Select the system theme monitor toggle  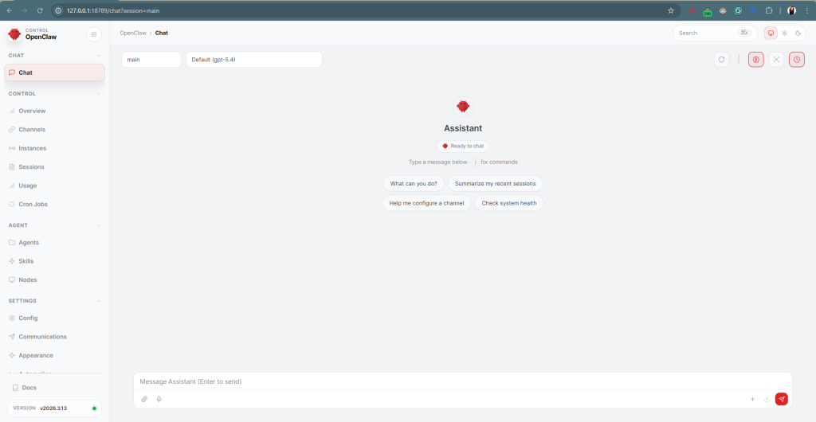[x=771, y=33]
